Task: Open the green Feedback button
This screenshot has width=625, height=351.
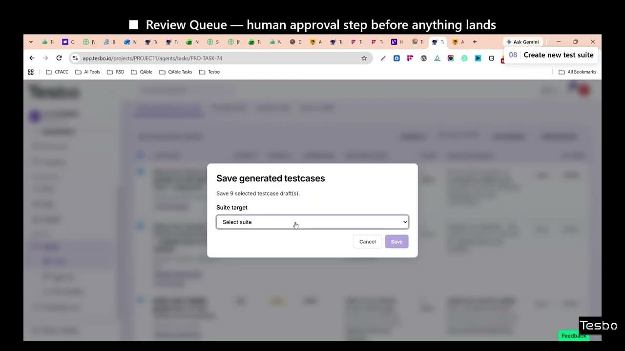Action: coord(574,336)
